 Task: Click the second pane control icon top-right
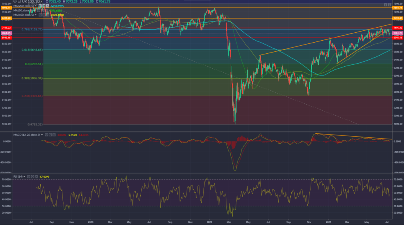(389, 5)
